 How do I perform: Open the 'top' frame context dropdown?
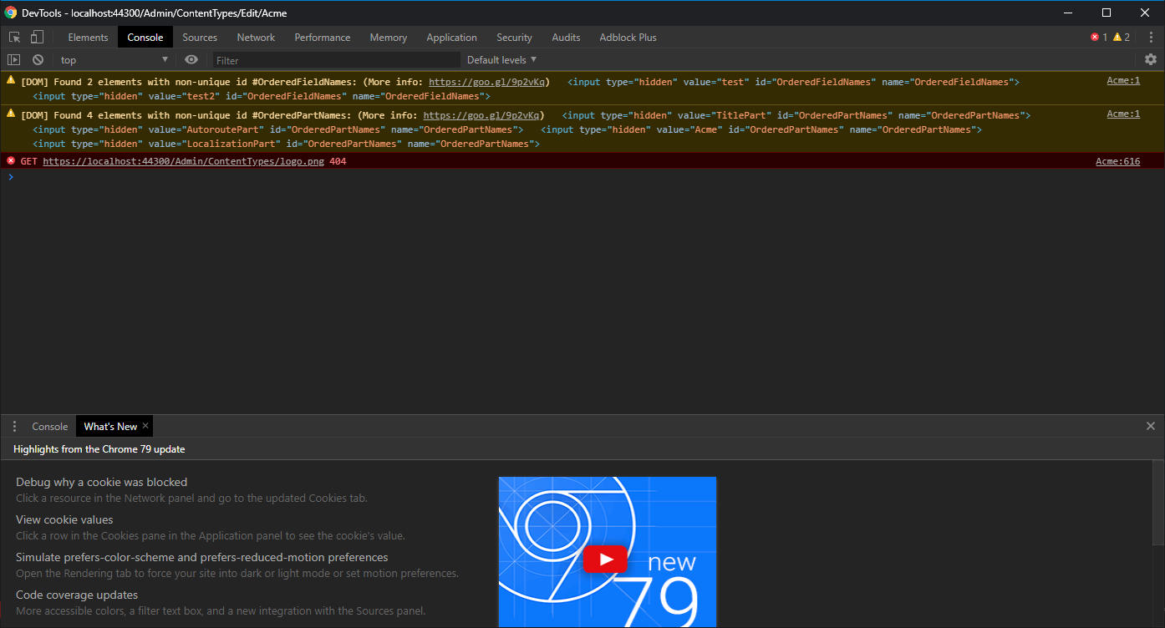[x=113, y=59]
